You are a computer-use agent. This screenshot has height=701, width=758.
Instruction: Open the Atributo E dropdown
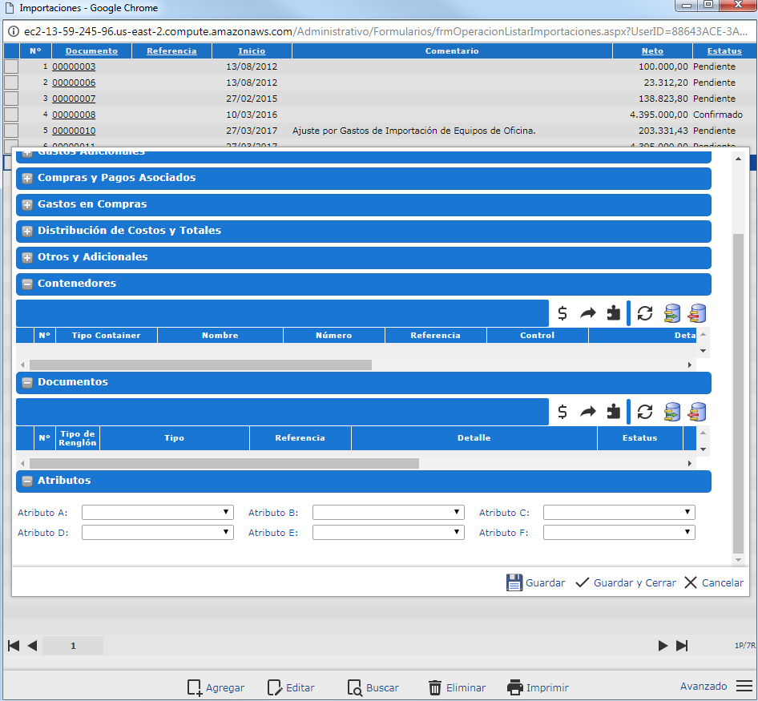pyautogui.click(x=388, y=532)
